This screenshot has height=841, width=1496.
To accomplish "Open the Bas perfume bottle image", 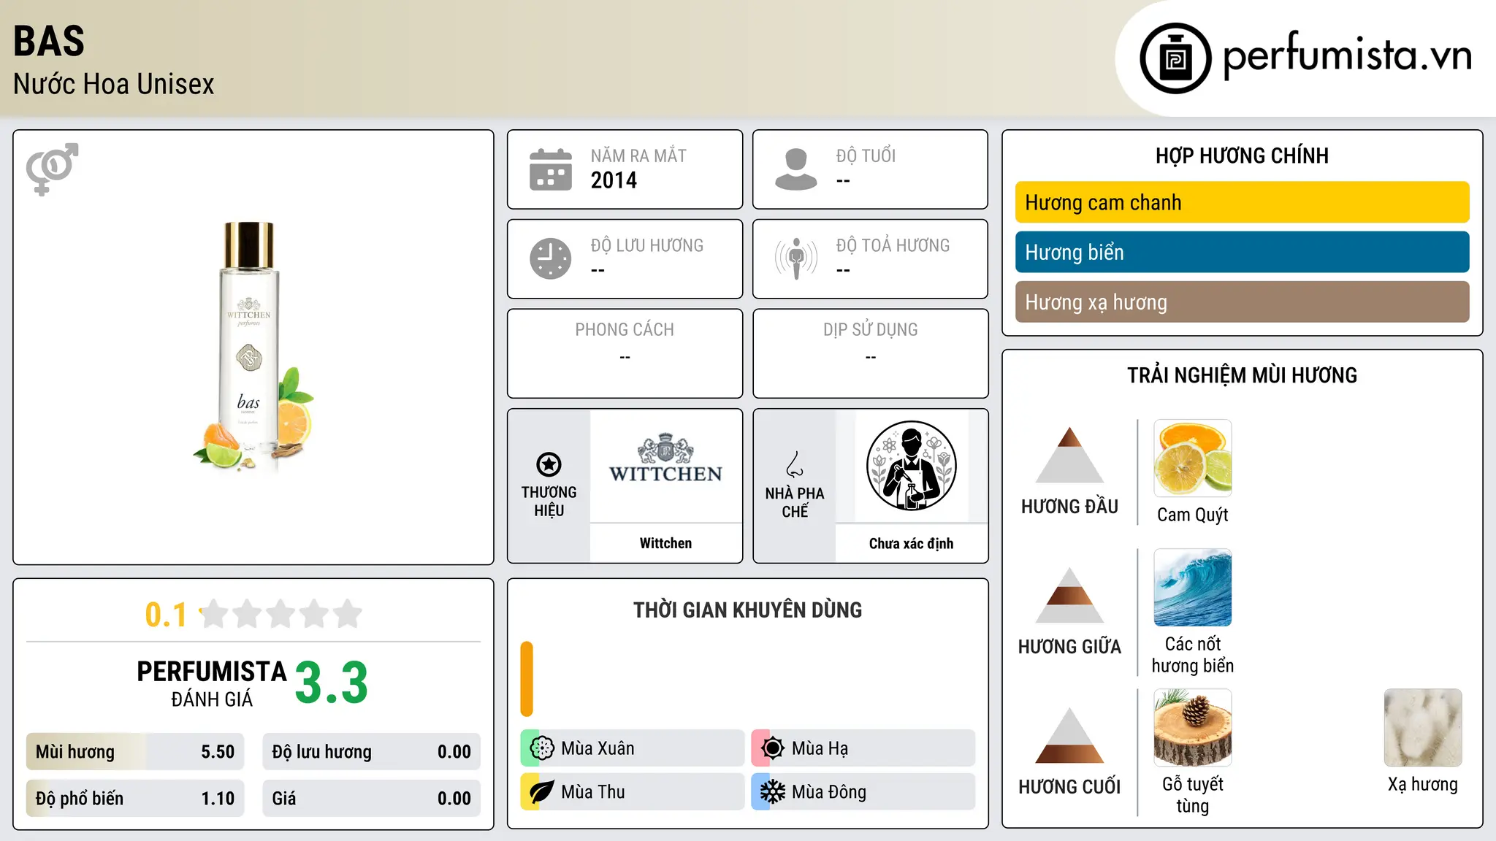I will (253, 347).
